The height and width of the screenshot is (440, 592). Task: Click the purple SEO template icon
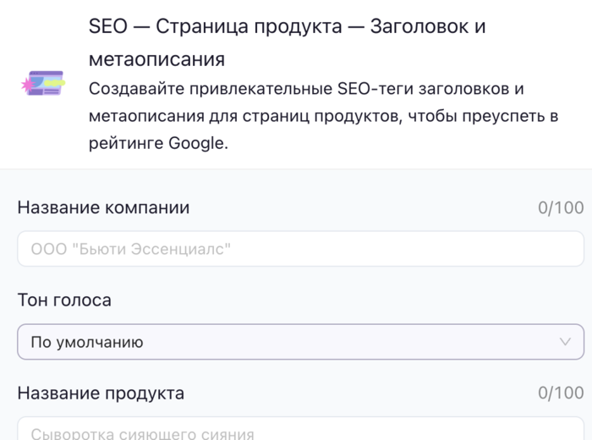[x=42, y=85]
